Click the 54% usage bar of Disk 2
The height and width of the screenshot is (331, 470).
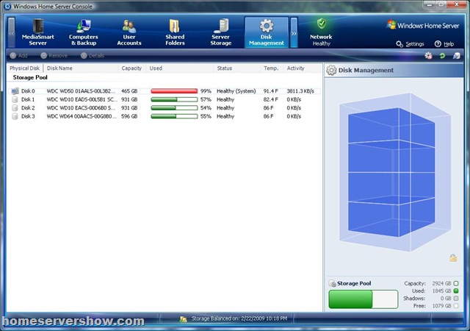tap(174, 108)
